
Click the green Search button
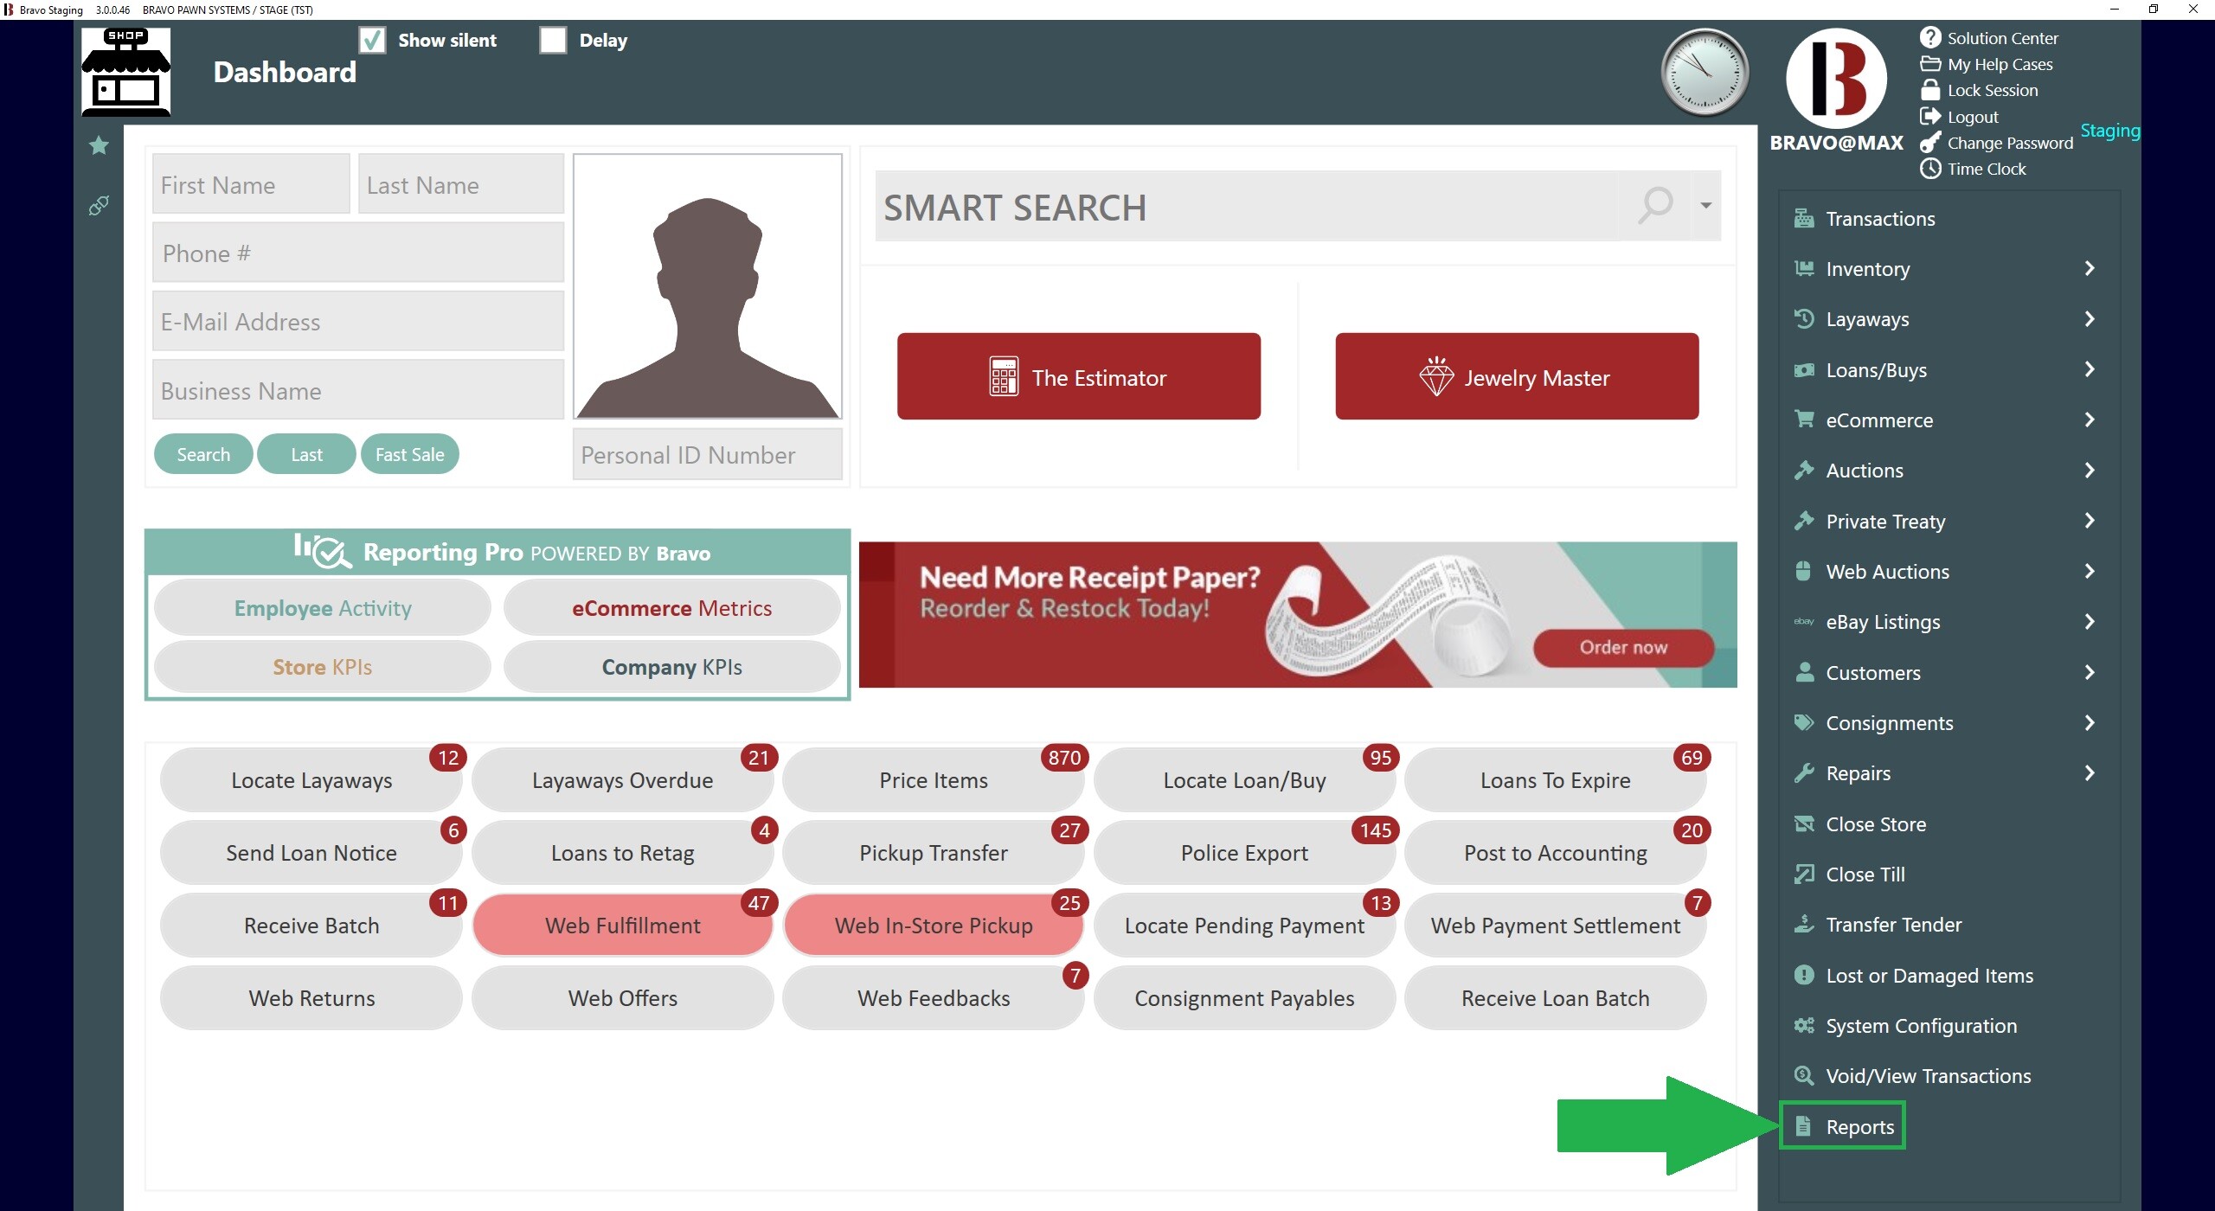tap(203, 454)
